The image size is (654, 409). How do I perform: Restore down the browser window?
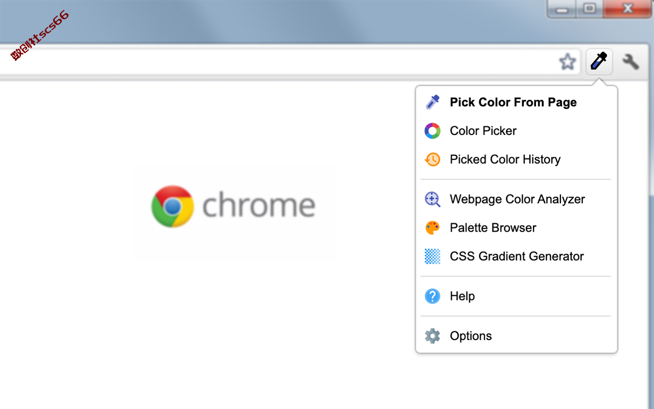click(590, 9)
